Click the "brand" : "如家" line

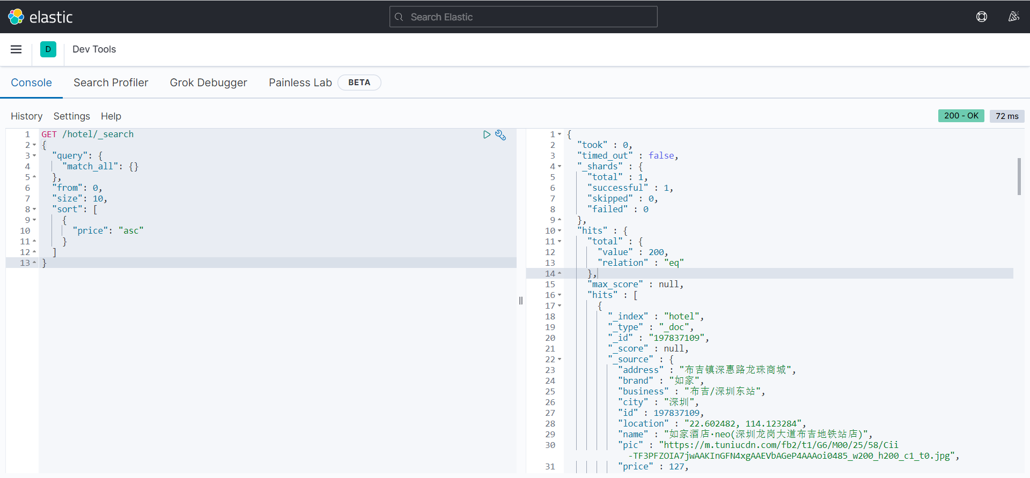660,380
